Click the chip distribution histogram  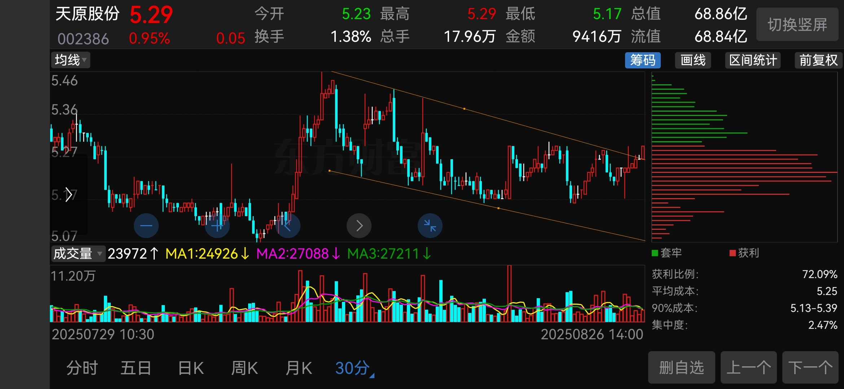coord(744,157)
